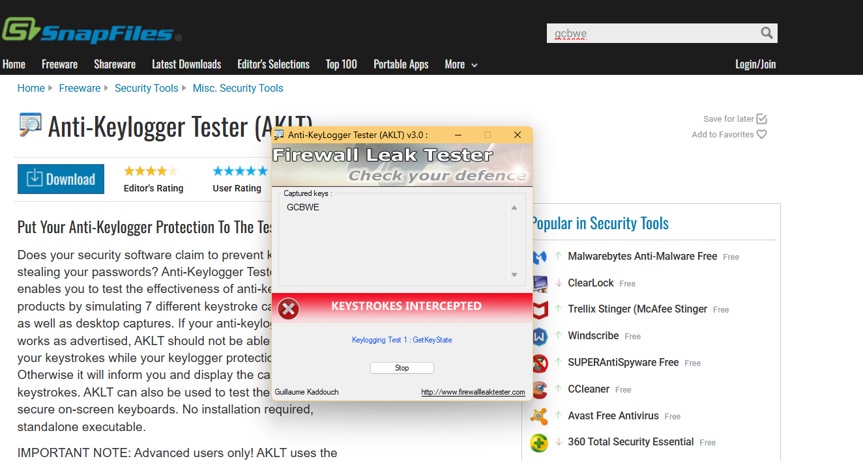Click the SnapFiles logo

pos(91,31)
